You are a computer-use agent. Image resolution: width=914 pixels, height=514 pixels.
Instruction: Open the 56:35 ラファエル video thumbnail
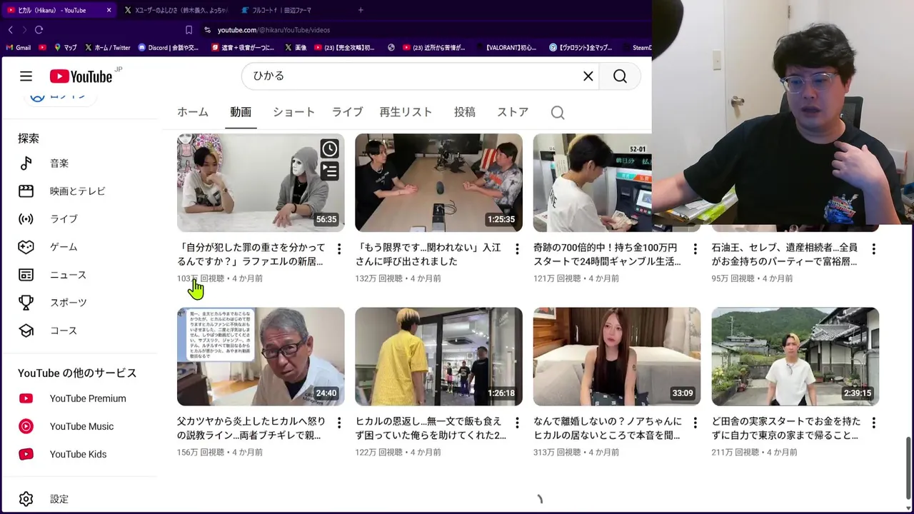261,183
